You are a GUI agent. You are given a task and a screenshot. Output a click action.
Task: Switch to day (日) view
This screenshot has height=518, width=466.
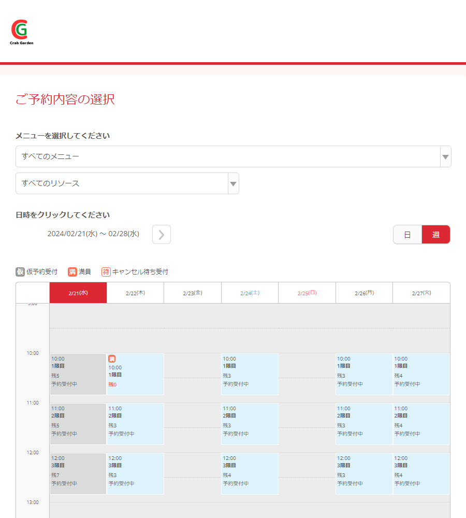[x=407, y=235]
